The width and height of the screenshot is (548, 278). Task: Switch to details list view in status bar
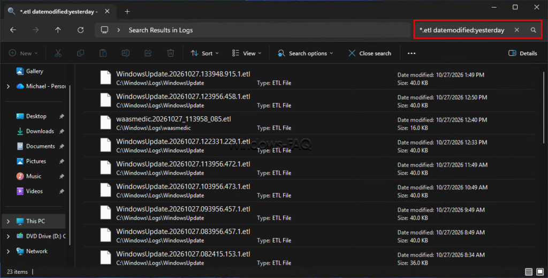528,272
